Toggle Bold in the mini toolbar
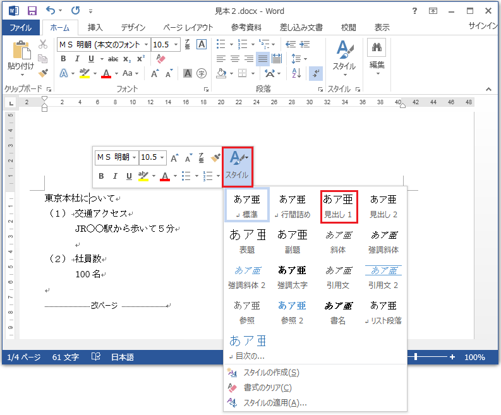Viewport: 501px width, 415px height. coord(101,176)
